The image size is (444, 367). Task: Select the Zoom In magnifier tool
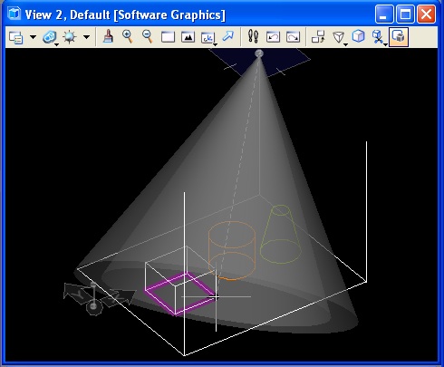pos(128,37)
